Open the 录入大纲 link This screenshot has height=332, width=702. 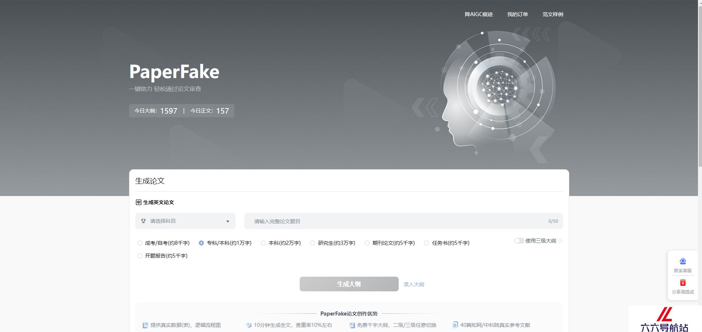coord(414,284)
